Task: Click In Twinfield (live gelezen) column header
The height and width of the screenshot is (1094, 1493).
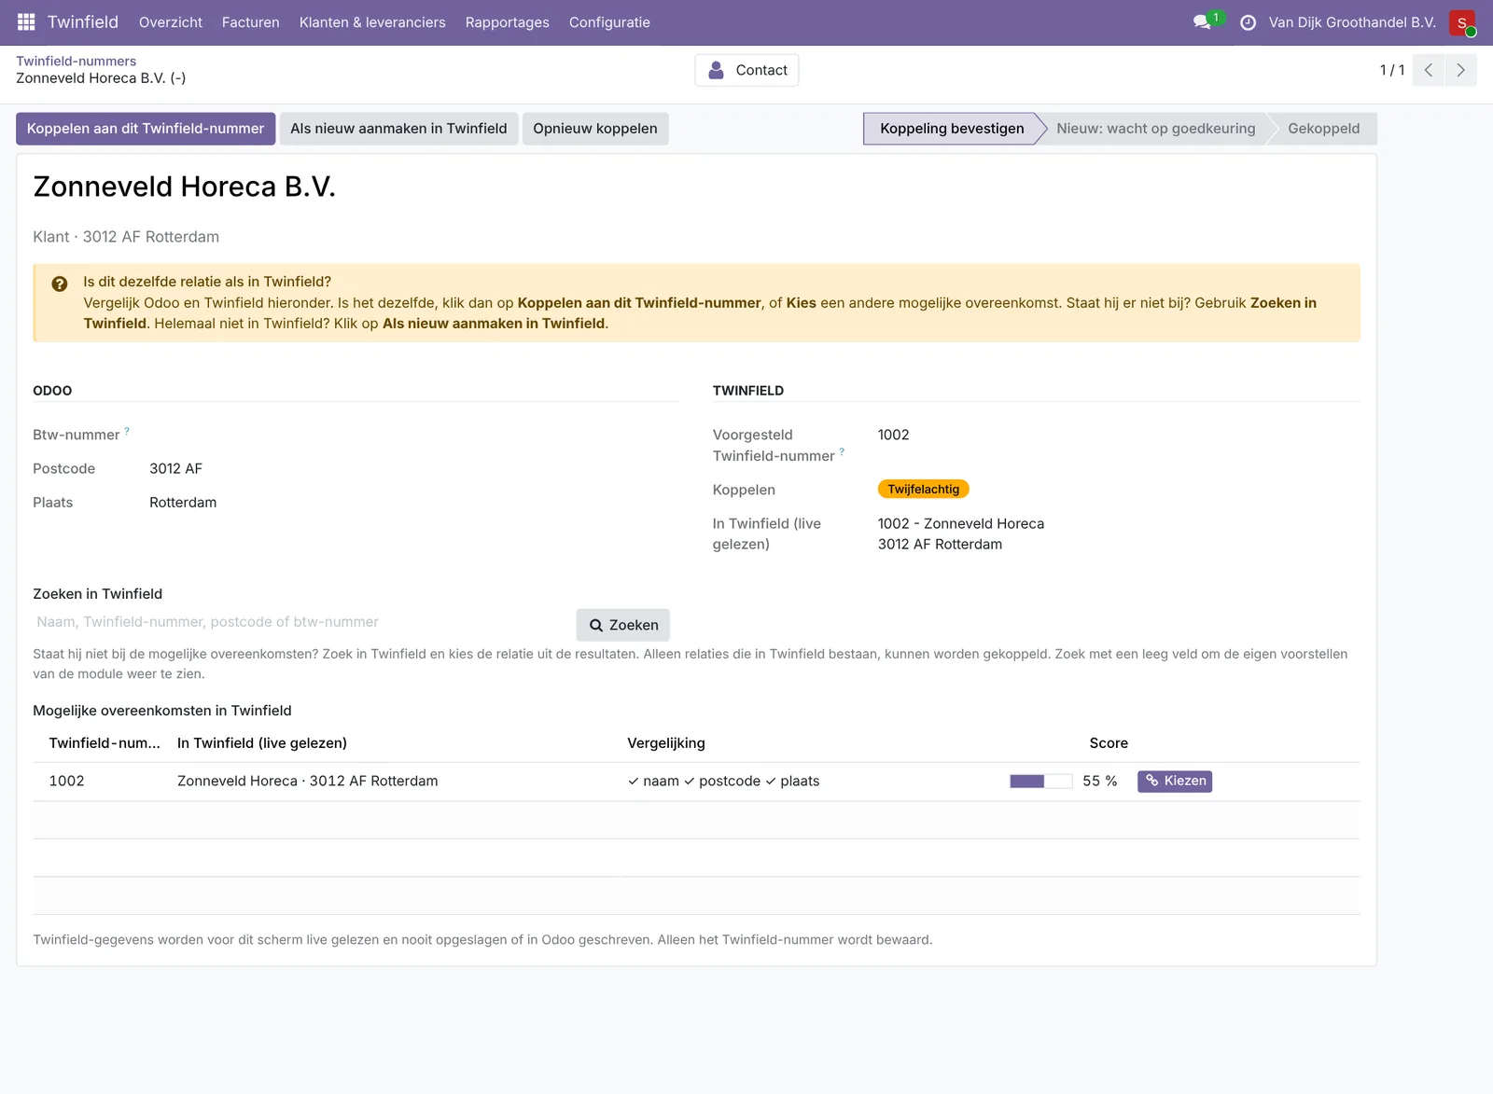Action: tap(262, 743)
